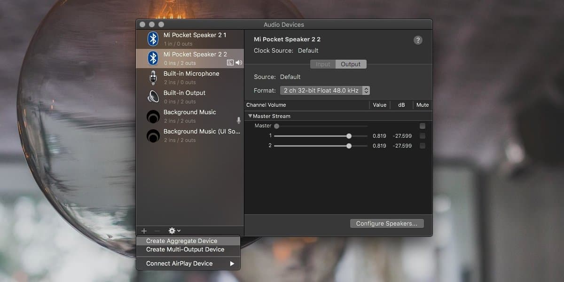The width and height of the screenshot is (564, 282).
Task: Click microphone indicator beside Background Music
Action: [239, 120]
